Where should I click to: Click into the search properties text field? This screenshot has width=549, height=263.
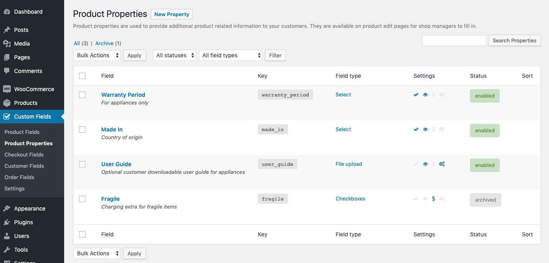click(x=454, y=40)
